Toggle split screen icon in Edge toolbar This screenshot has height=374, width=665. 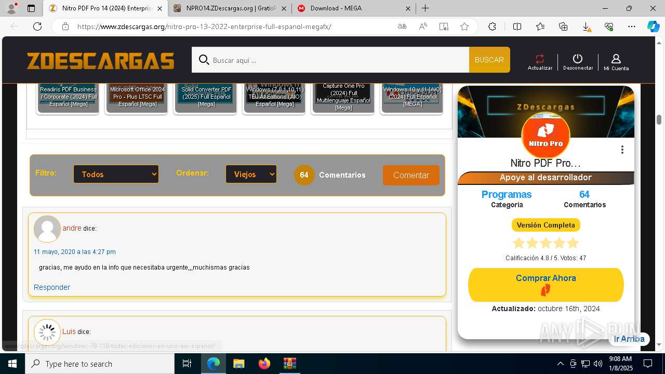pos(517,26)
